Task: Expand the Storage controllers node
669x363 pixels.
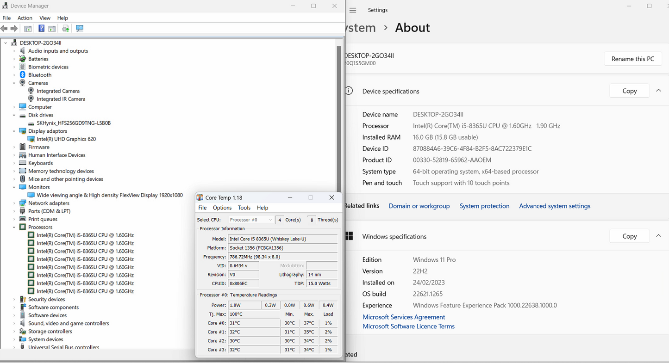Action: pyautogui.click(x=14, y=331)
